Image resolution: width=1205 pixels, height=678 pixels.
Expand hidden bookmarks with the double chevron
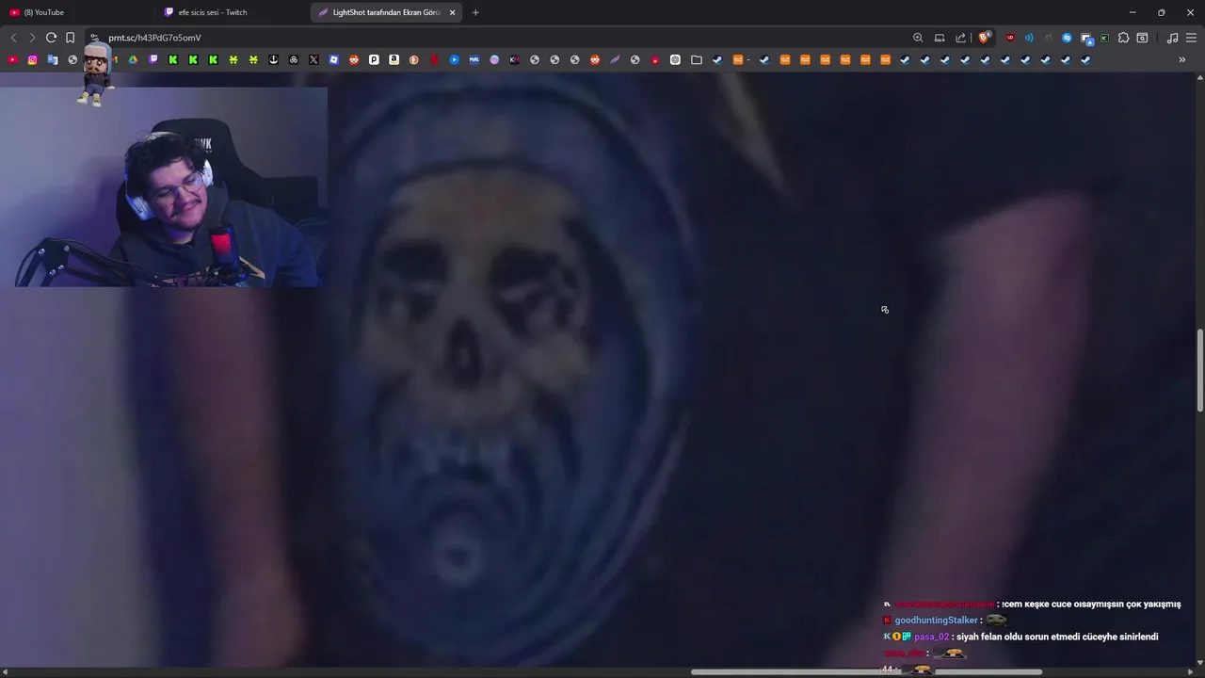pyautogui.click(x=1182, y=59)
